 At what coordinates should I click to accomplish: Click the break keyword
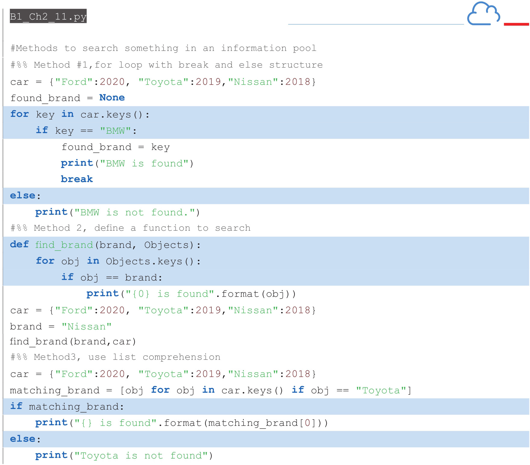[x=77, y=179]
